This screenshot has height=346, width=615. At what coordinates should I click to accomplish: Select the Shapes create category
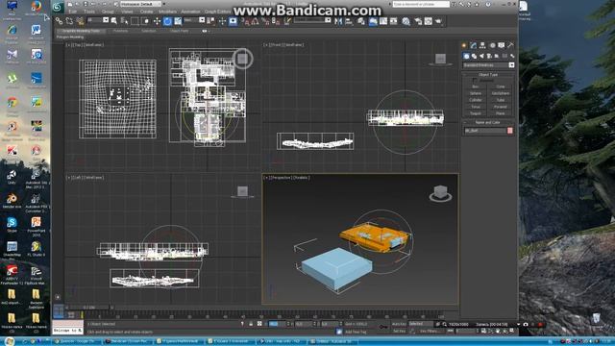(474, 56)
